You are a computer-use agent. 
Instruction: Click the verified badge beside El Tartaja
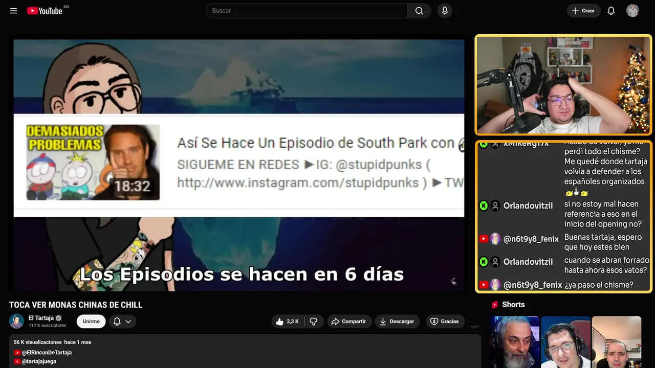[x=58, y=318]
